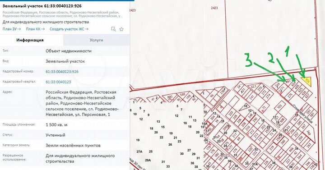
Task: Click the value Земли населённых пунктов
Action: [73, 145]
